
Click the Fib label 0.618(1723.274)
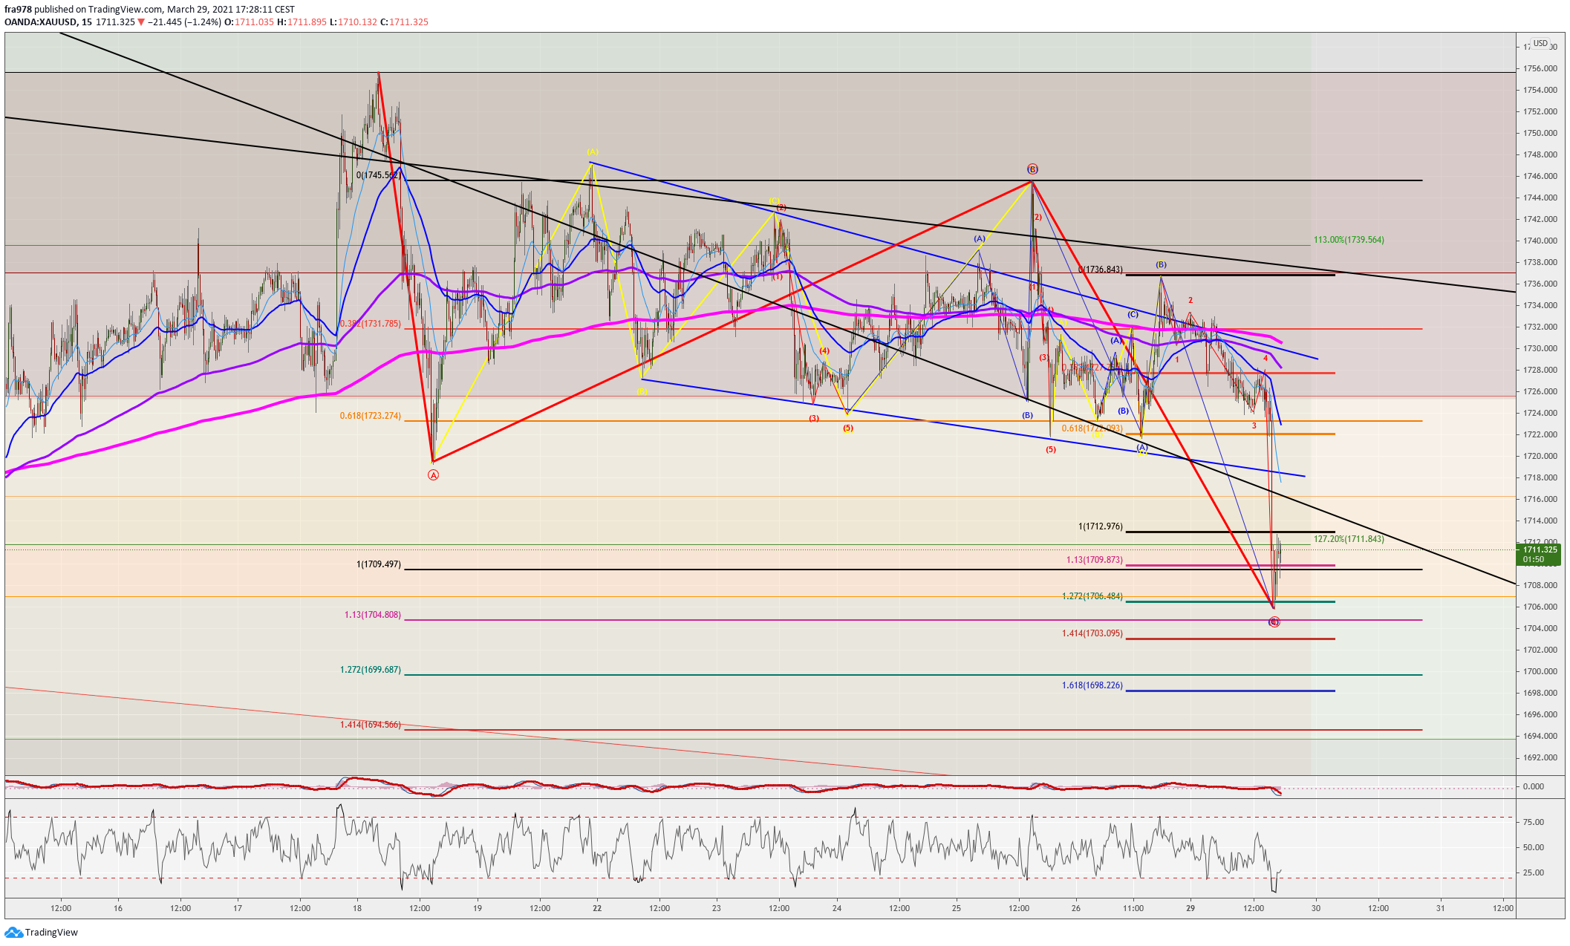(x=371, y=416)
